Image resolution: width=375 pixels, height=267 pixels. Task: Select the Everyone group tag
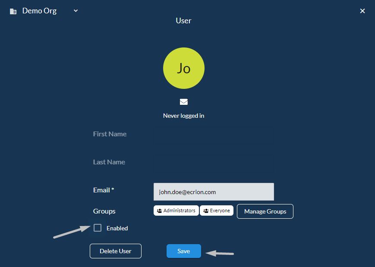[x=217, y=210]
